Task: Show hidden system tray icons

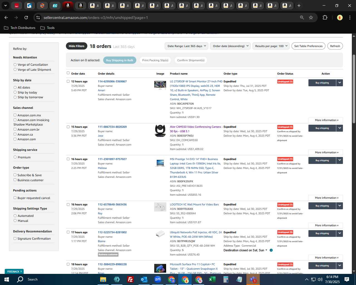Action: click(306, 279)
